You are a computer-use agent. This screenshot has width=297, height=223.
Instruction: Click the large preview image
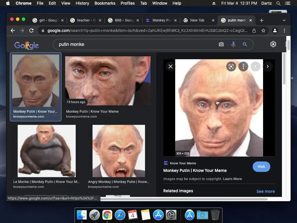click(219, 108)
